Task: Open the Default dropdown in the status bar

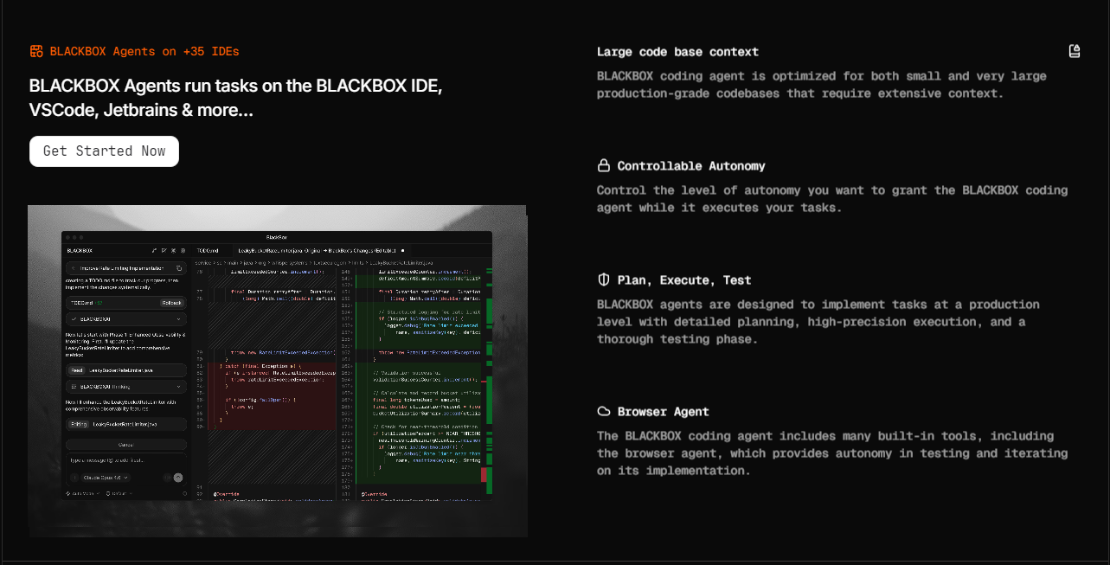Action: tap(119, 493)
